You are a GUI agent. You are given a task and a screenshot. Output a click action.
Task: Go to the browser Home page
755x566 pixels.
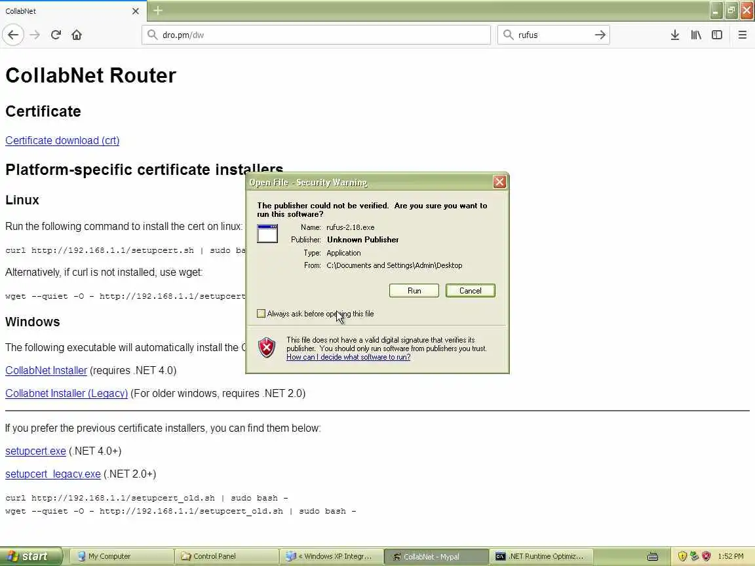click(x=77, y=35)
